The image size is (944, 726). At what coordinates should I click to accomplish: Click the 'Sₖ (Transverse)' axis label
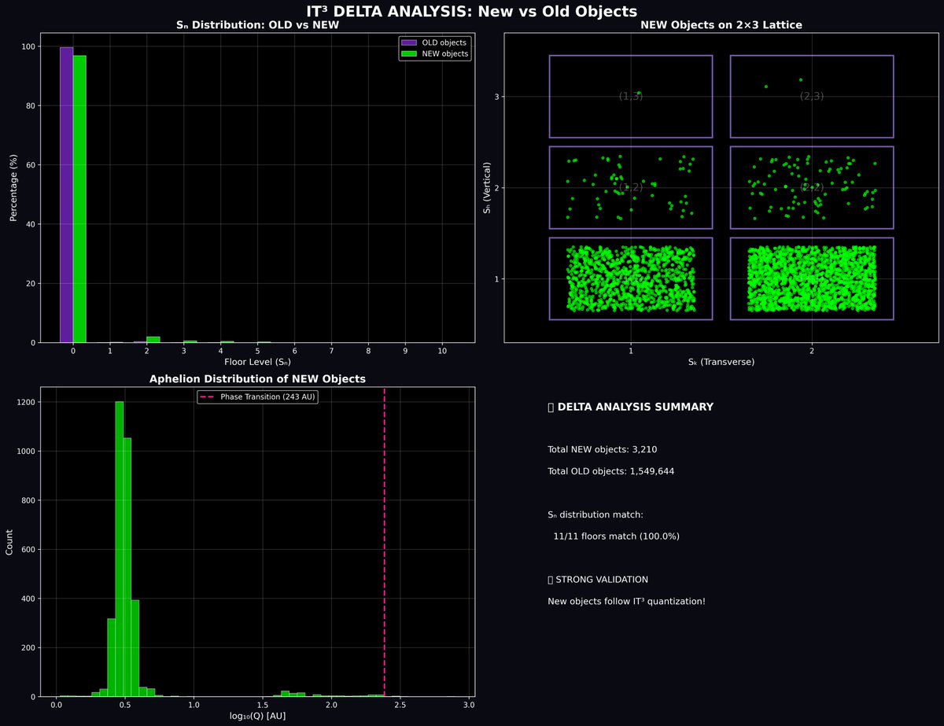pyautogui.click(x=721, y=363)
